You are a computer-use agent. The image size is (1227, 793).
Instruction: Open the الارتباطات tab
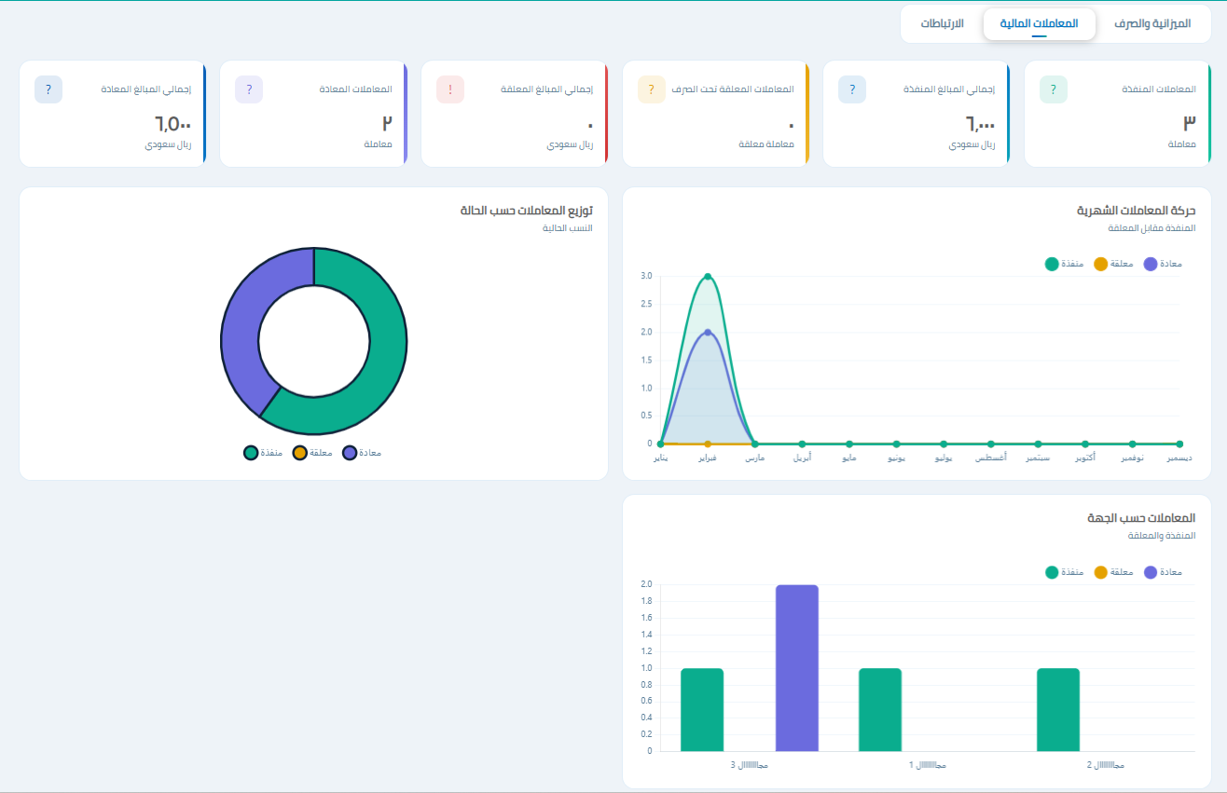click(943, 23)
